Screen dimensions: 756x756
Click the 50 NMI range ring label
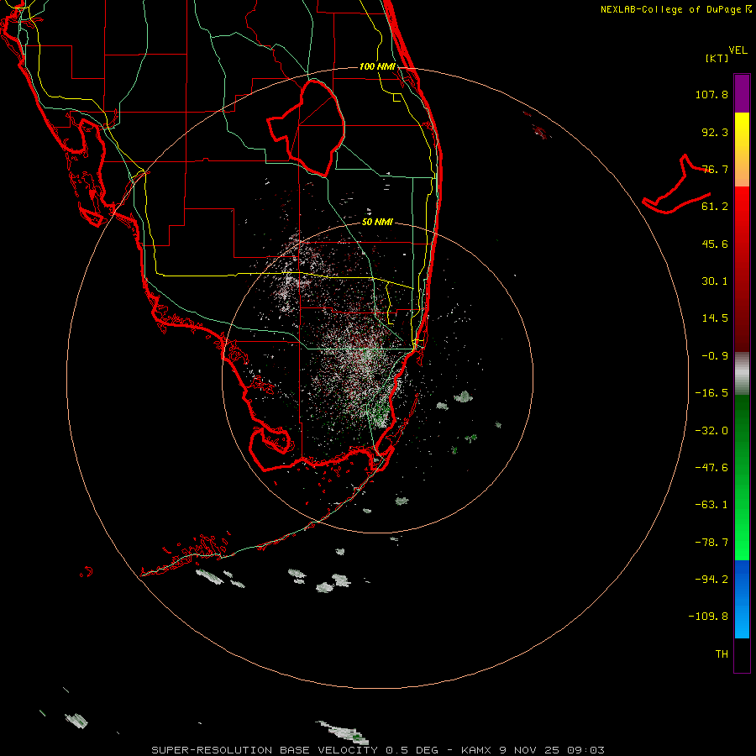click(x=377, y=222)
